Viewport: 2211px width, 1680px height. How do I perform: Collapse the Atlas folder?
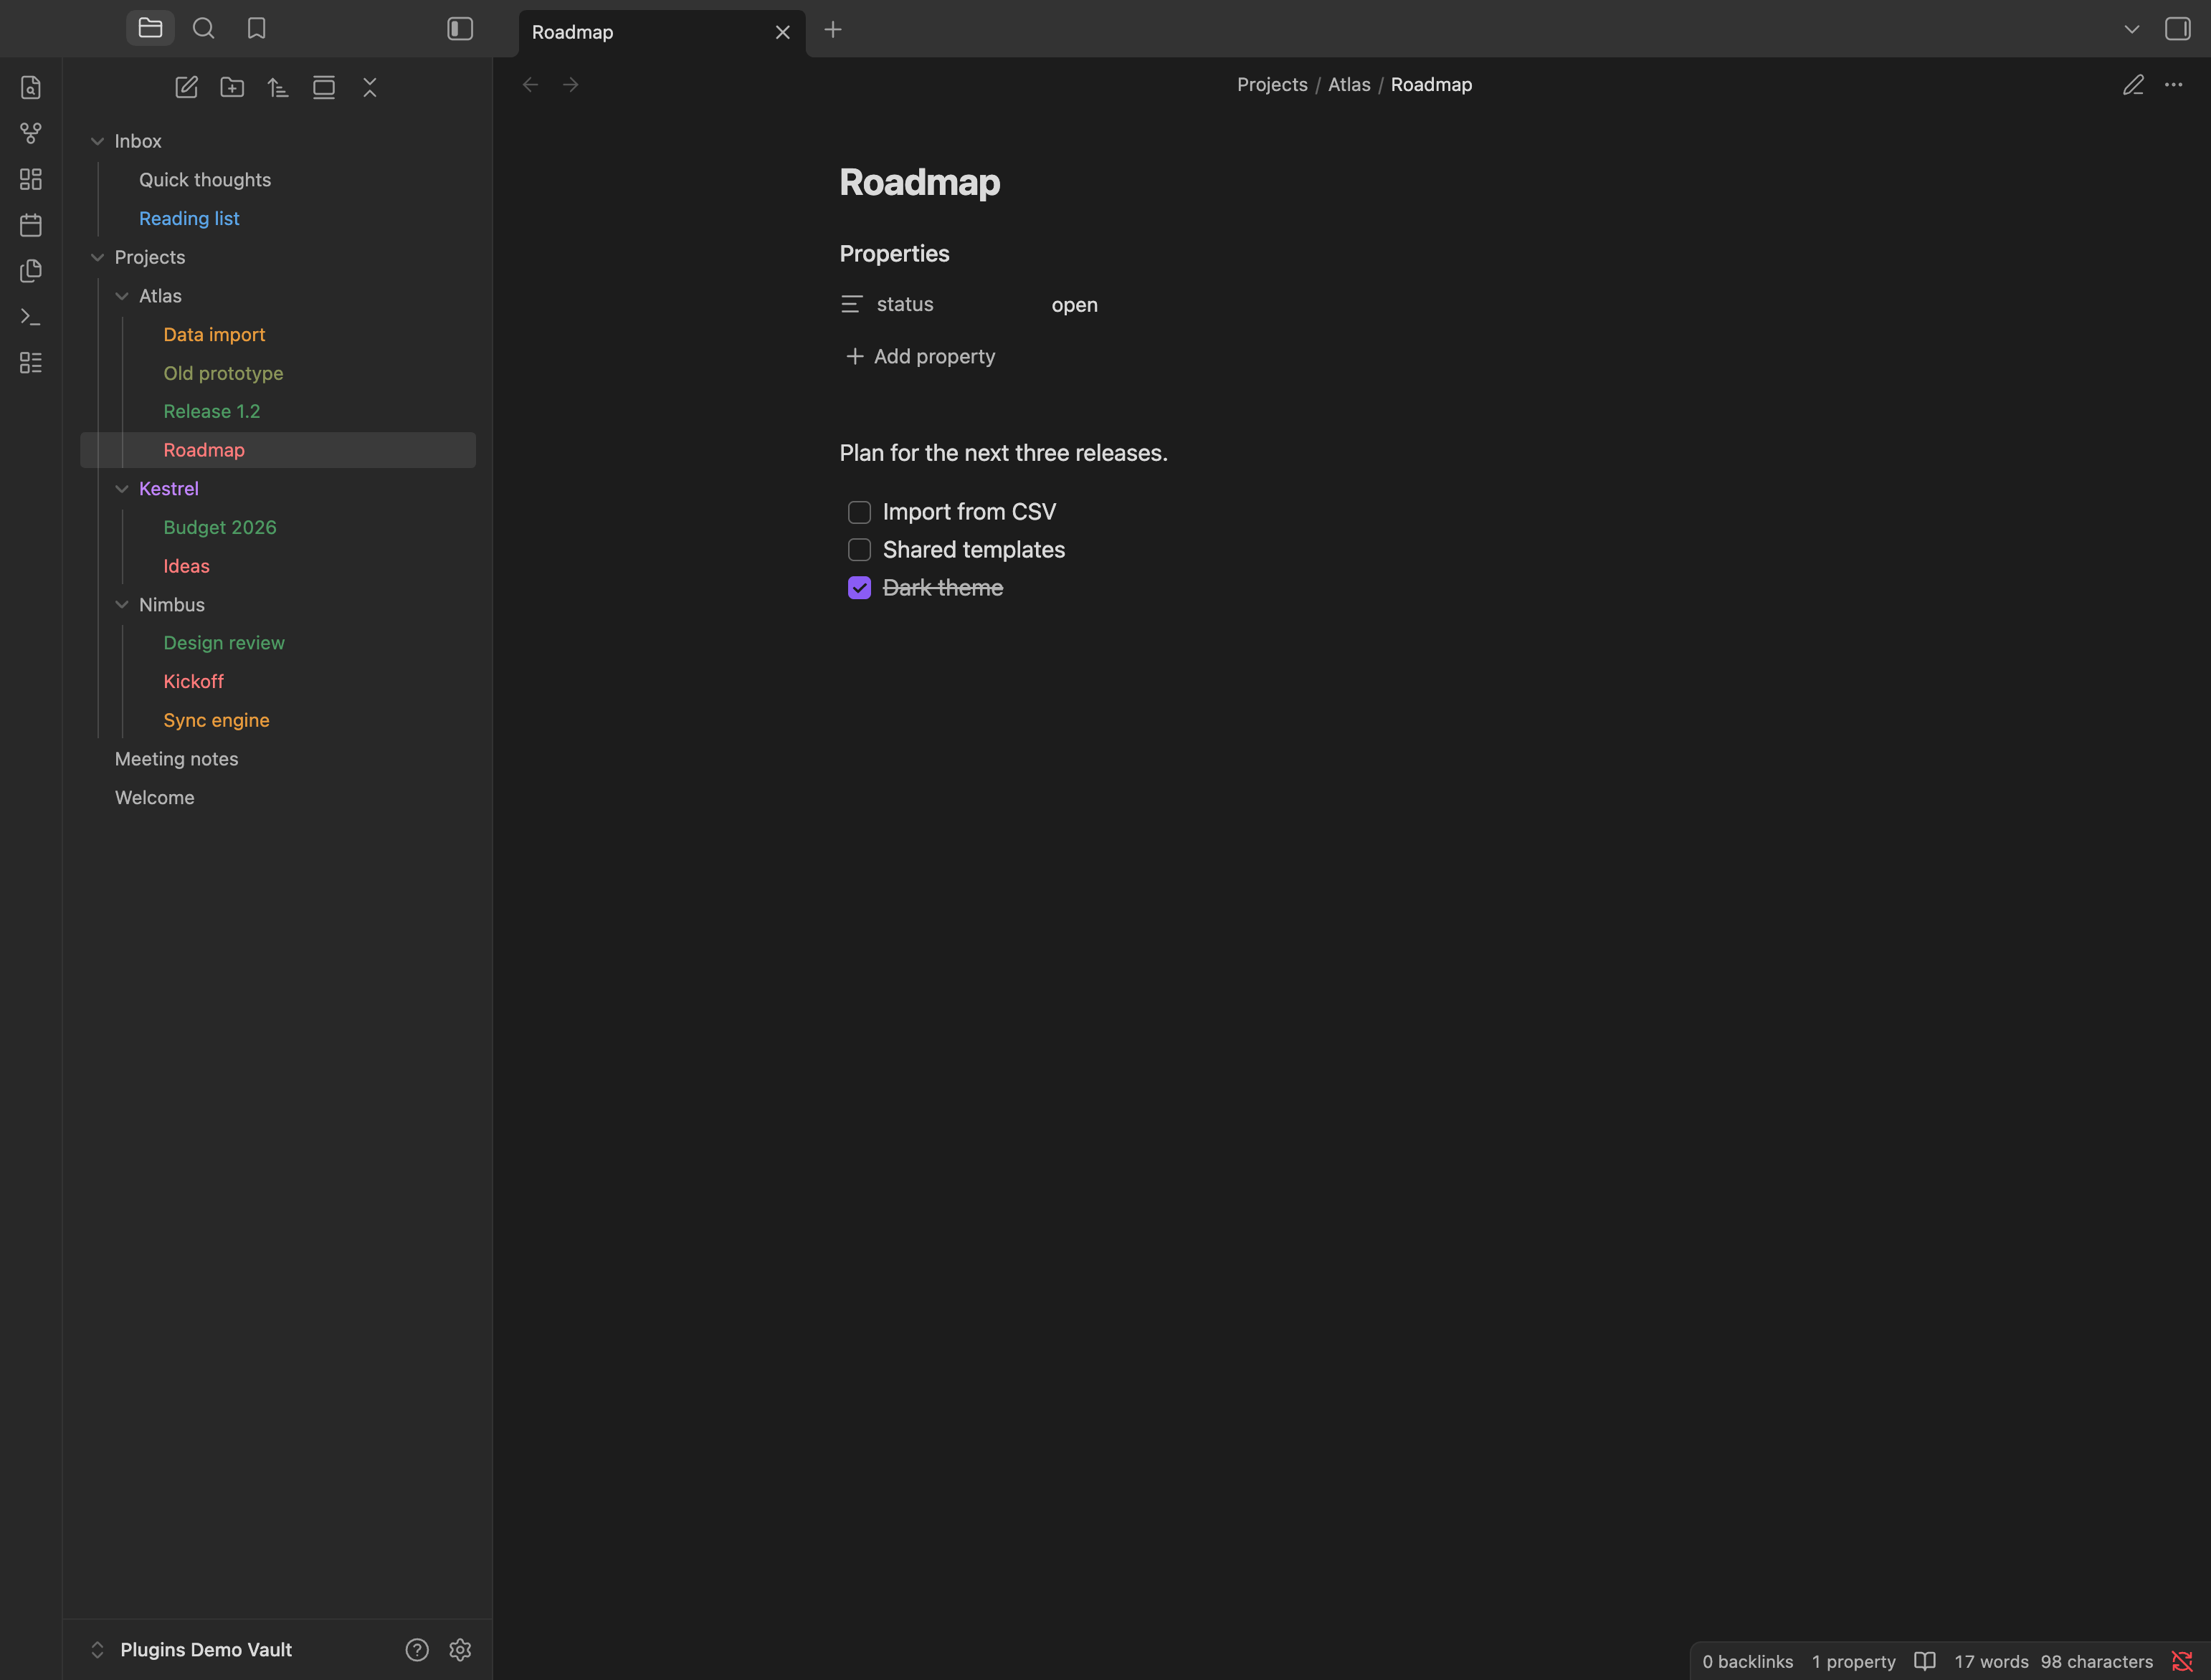122,296
